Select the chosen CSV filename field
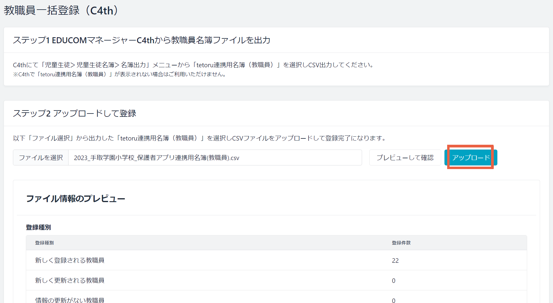The height and width of the screenshot is (303, 553). click(x=215, y=158)
